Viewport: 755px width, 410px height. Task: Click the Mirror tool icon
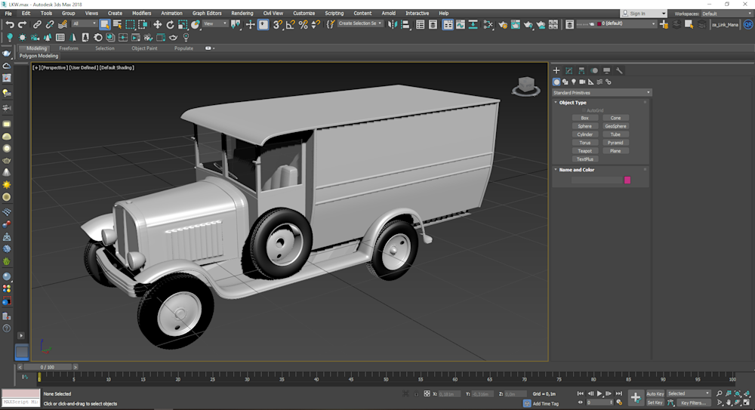pos(393,24)
